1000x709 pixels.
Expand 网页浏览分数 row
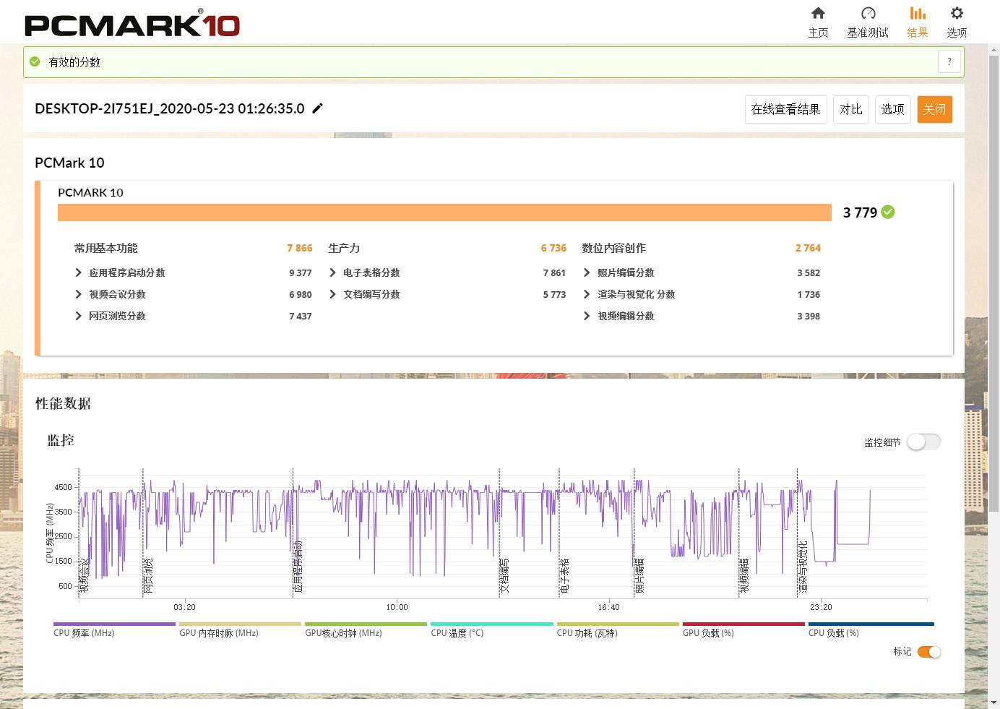(x=79, y=316)
